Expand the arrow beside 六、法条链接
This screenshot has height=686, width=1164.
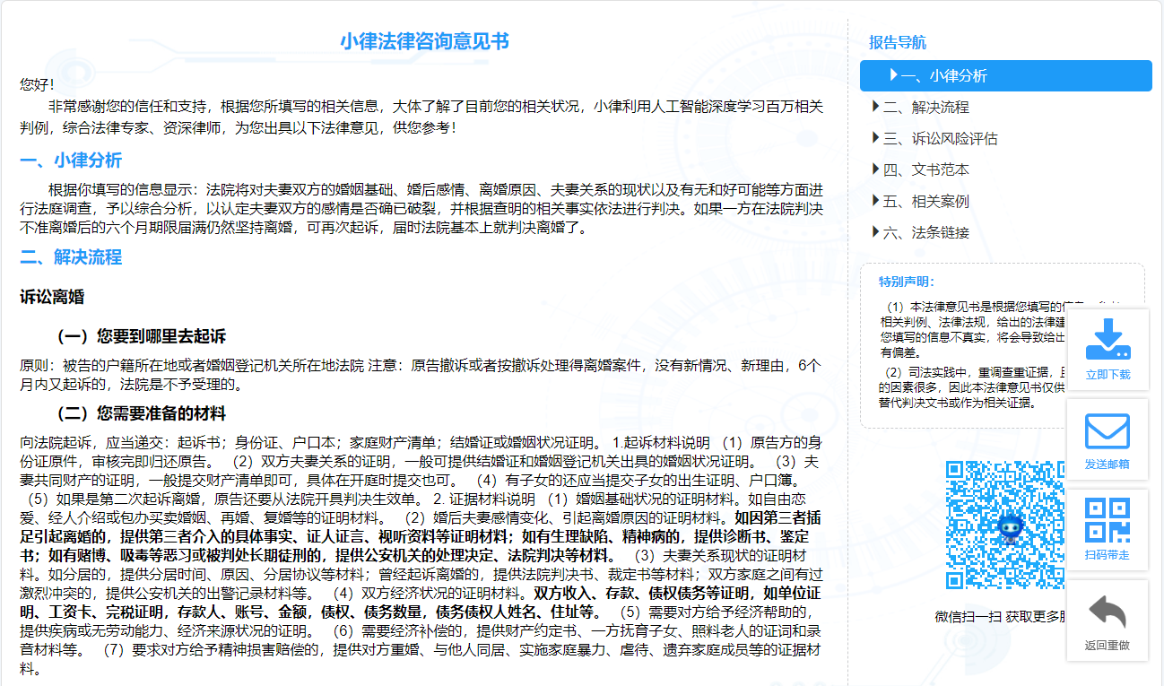875,232
